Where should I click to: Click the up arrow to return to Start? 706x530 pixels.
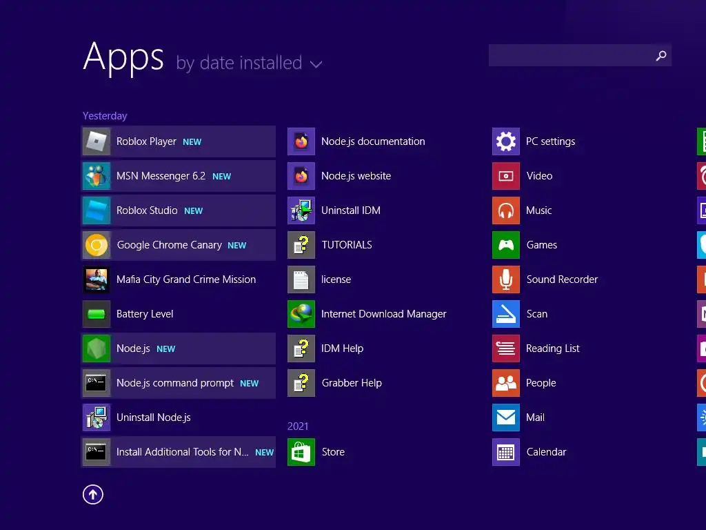(93, 494)
